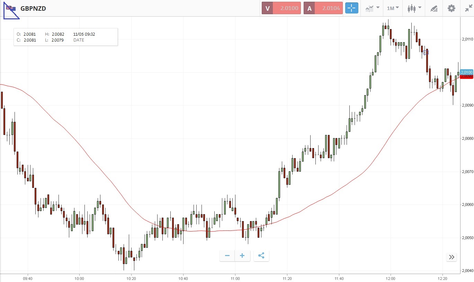
Task: Open the candlestick chart type dropdown
Action: [x=414, y=8]
